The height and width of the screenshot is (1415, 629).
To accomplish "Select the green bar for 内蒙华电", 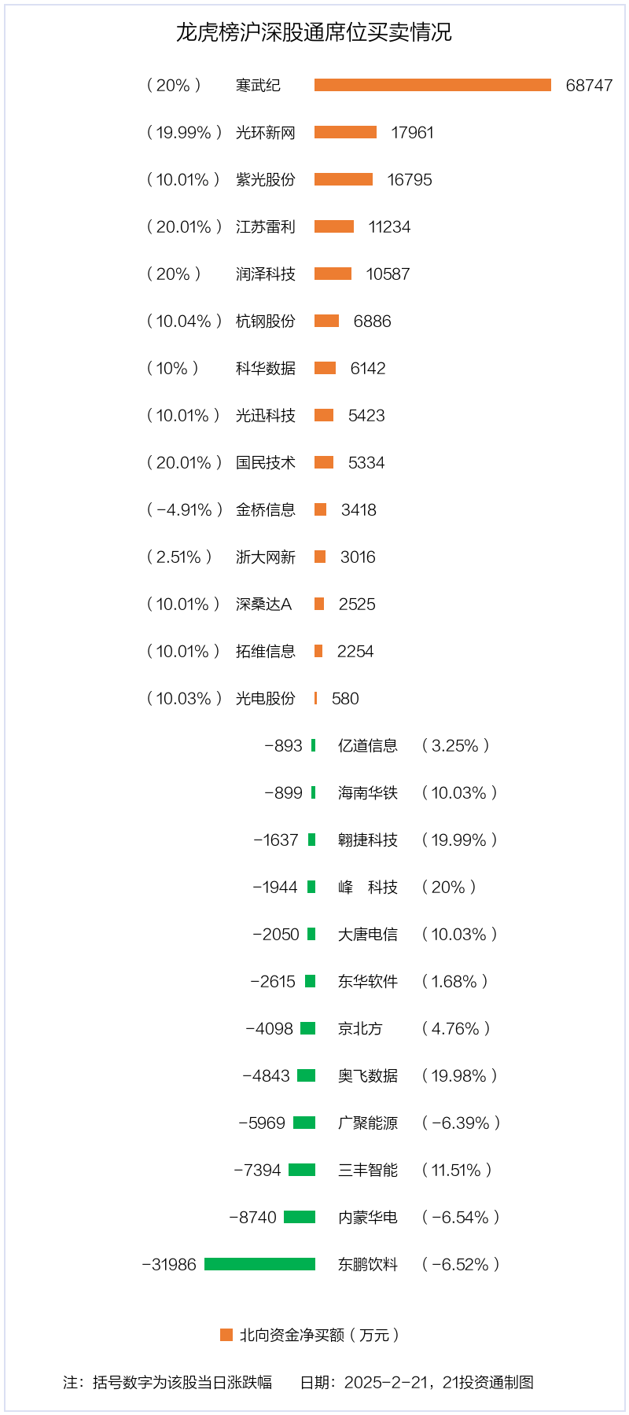I will tap(300, 1217).
